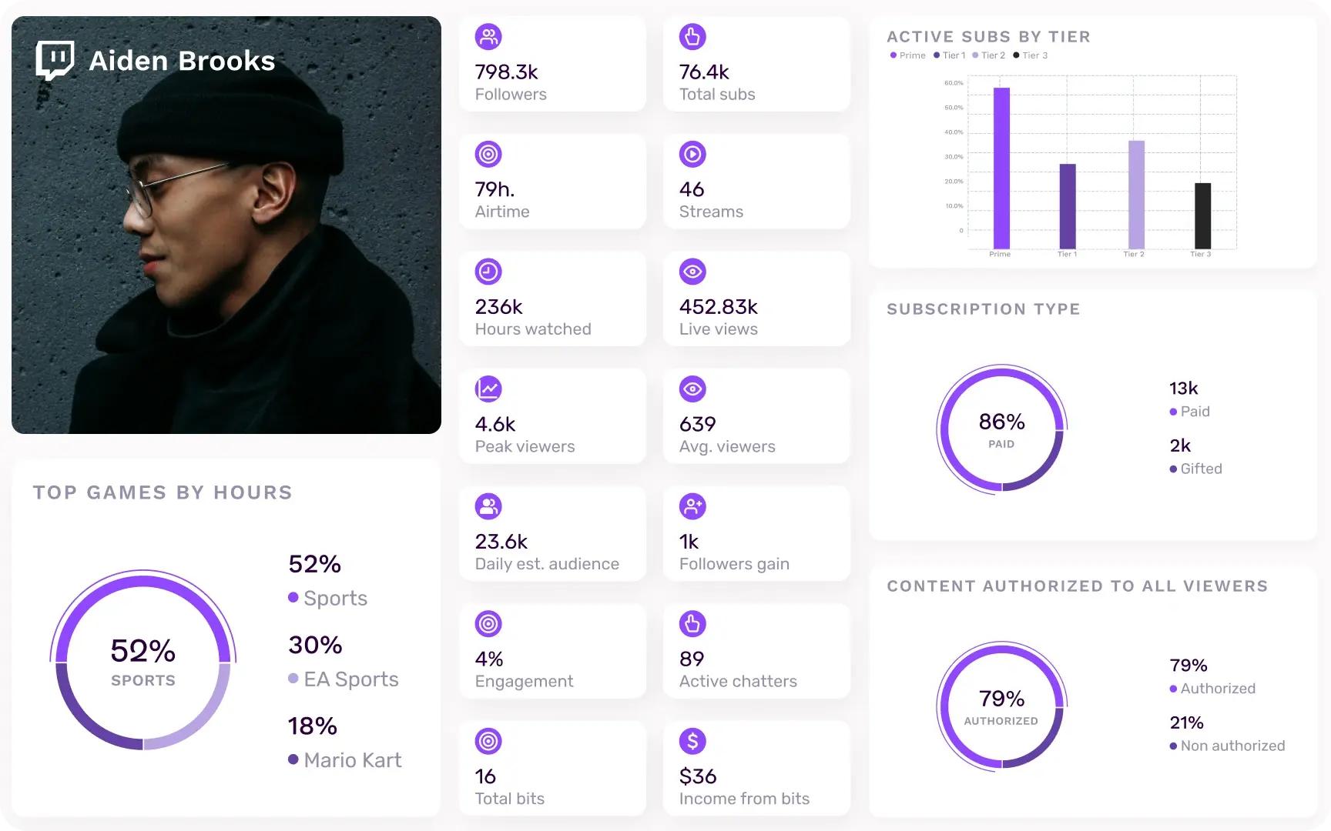Viewport: 1331px width, 831px height.
Task: Toggle the Tier 2 legend entry
Action: [x=988, y=55]
